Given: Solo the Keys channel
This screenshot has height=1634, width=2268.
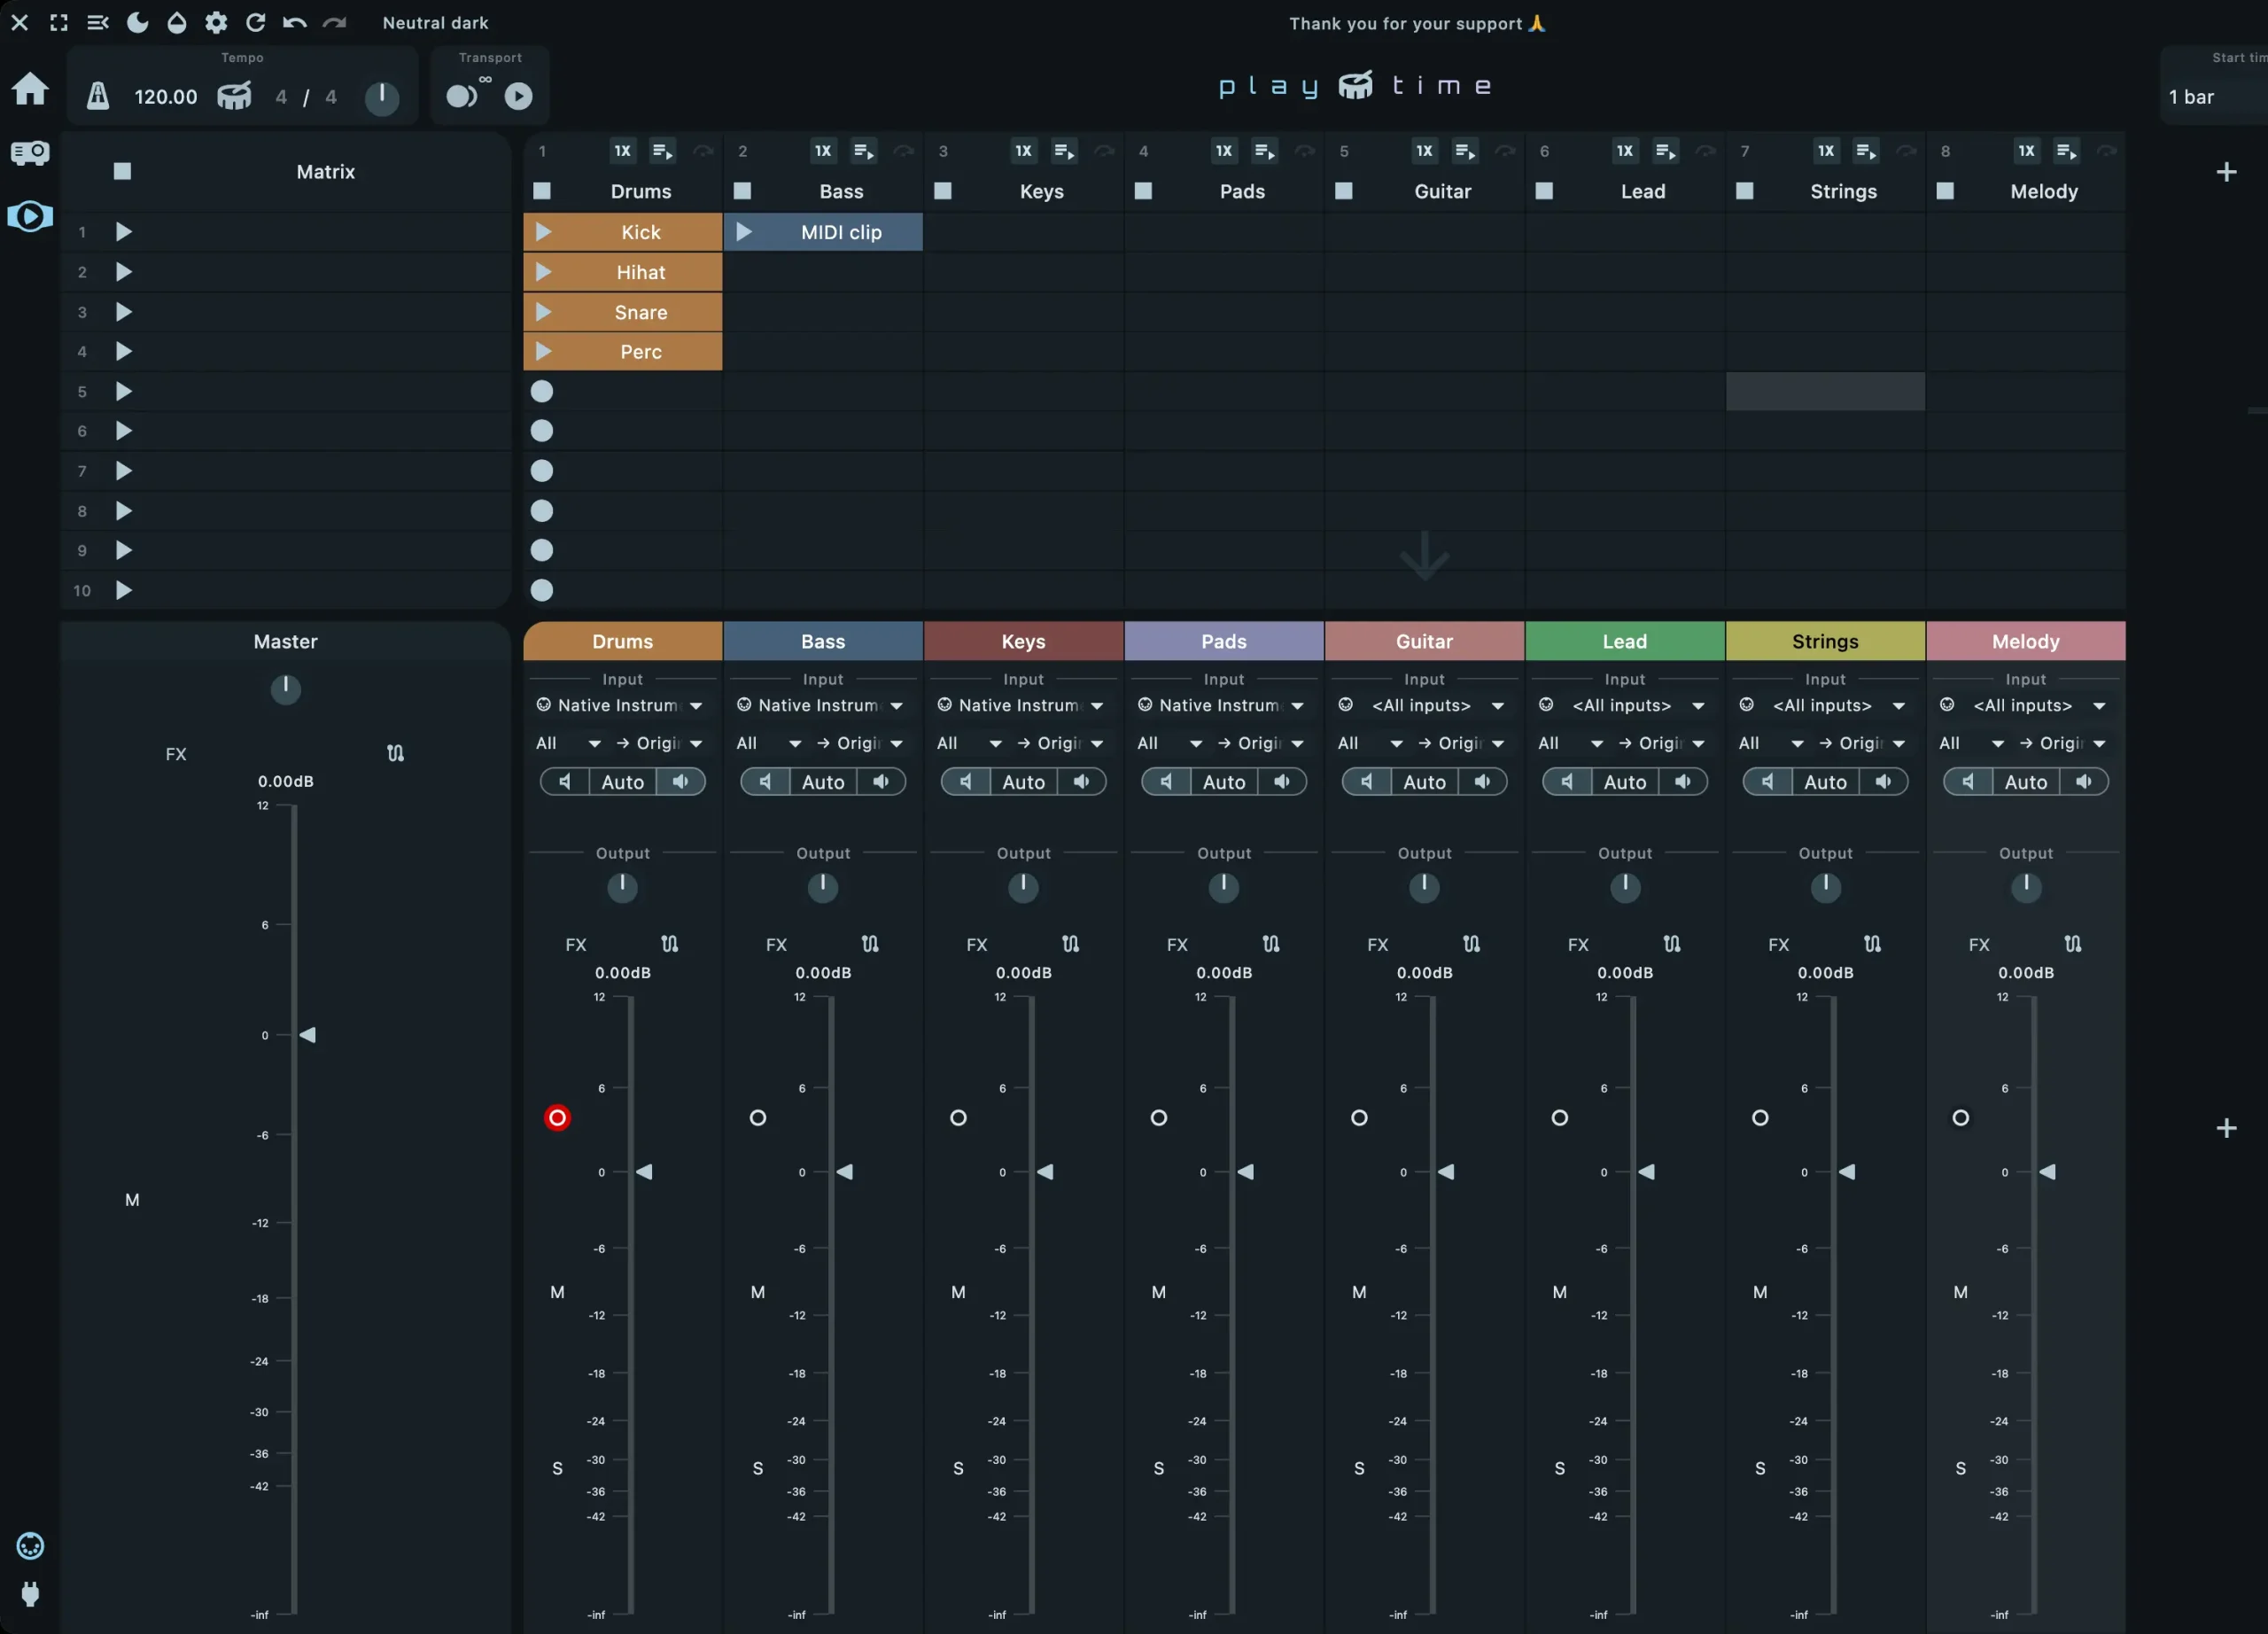Looking at the screenshot, I should [x=957, y=1467].
